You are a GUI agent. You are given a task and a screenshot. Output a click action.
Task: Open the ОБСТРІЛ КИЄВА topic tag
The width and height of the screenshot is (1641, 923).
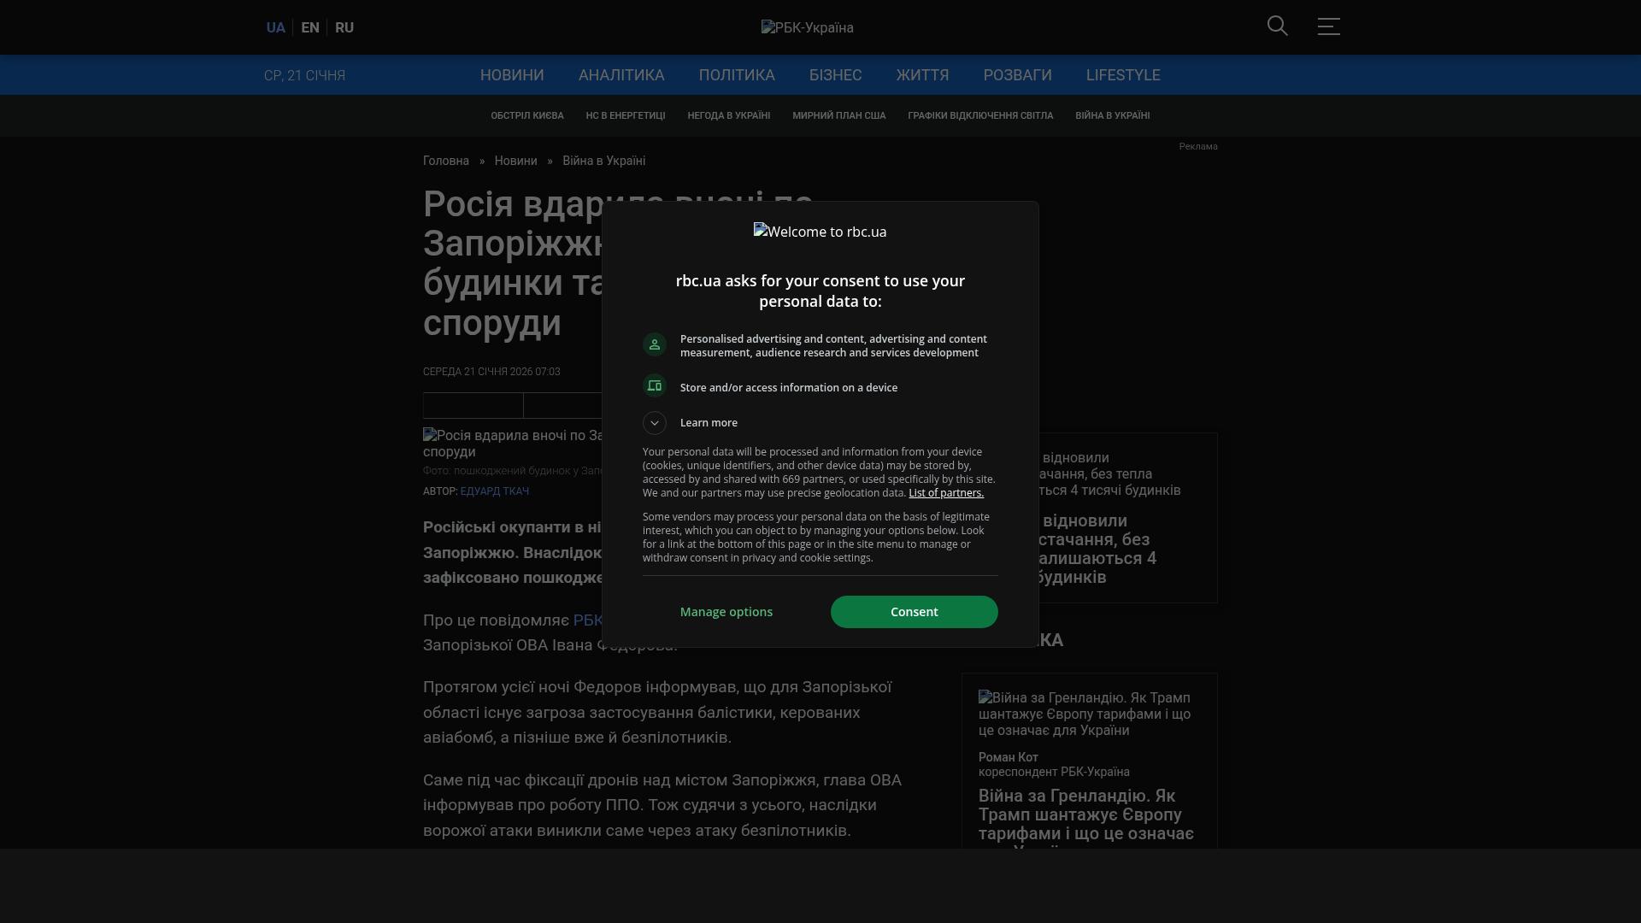527,115
